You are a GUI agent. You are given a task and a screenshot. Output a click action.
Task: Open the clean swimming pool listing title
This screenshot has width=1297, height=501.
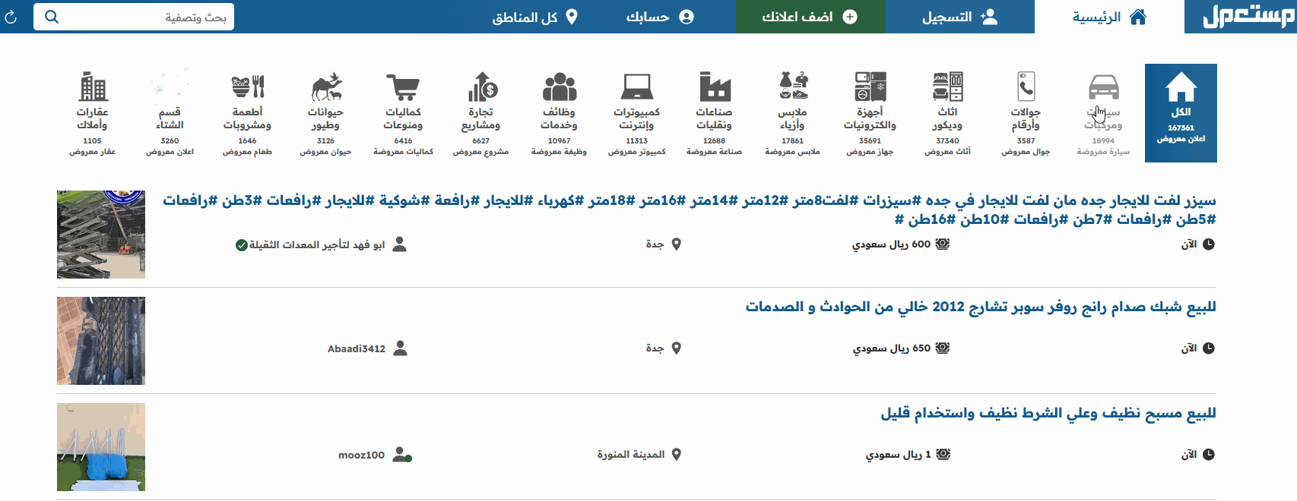coord(1048,413)
